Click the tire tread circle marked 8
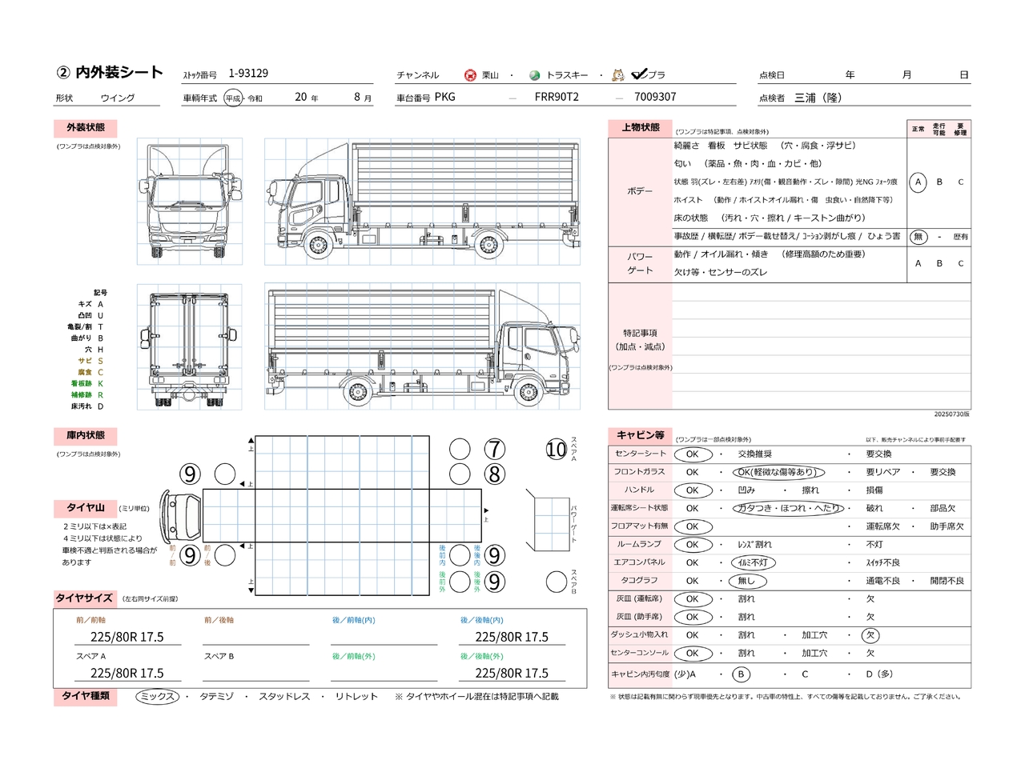The image size is (1025, 768). 495,474
